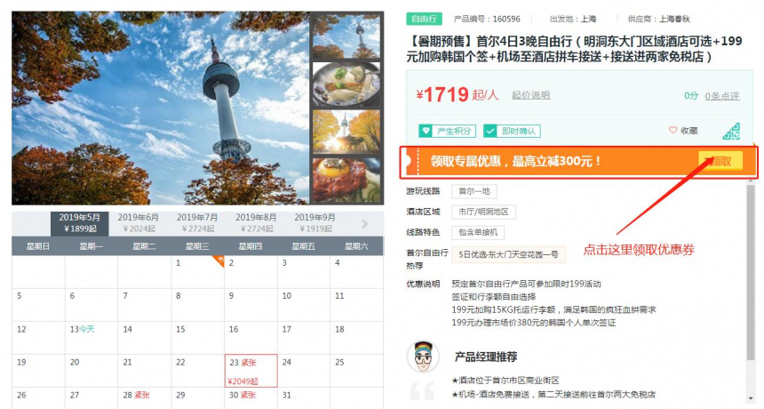Select the 包含单接机 feature option
Viewport: 764px width, 409px height.
[478, 232]
